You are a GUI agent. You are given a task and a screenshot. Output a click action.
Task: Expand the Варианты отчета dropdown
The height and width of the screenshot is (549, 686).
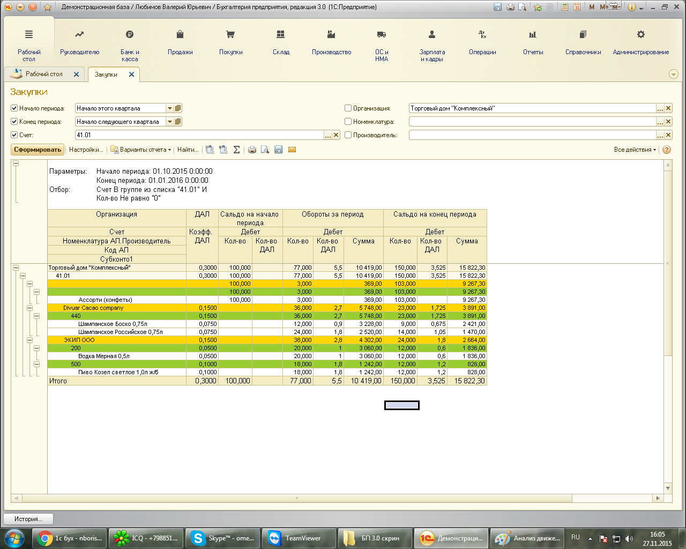pyautogui.click(x=141, y=150)
